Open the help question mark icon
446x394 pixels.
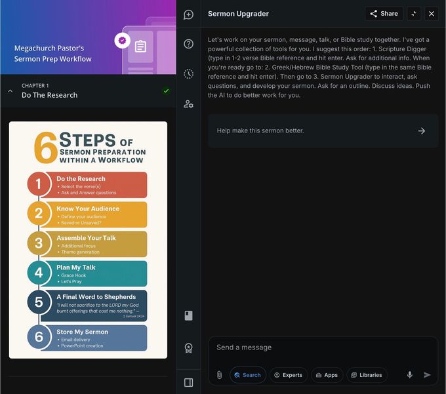pyautogui.click(x=188, y=44)
